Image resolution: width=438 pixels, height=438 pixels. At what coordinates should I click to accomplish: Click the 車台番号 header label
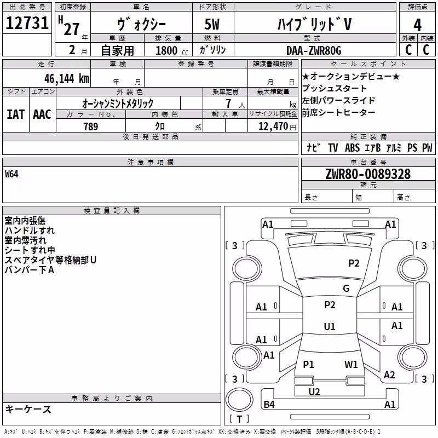click(368, 162)
